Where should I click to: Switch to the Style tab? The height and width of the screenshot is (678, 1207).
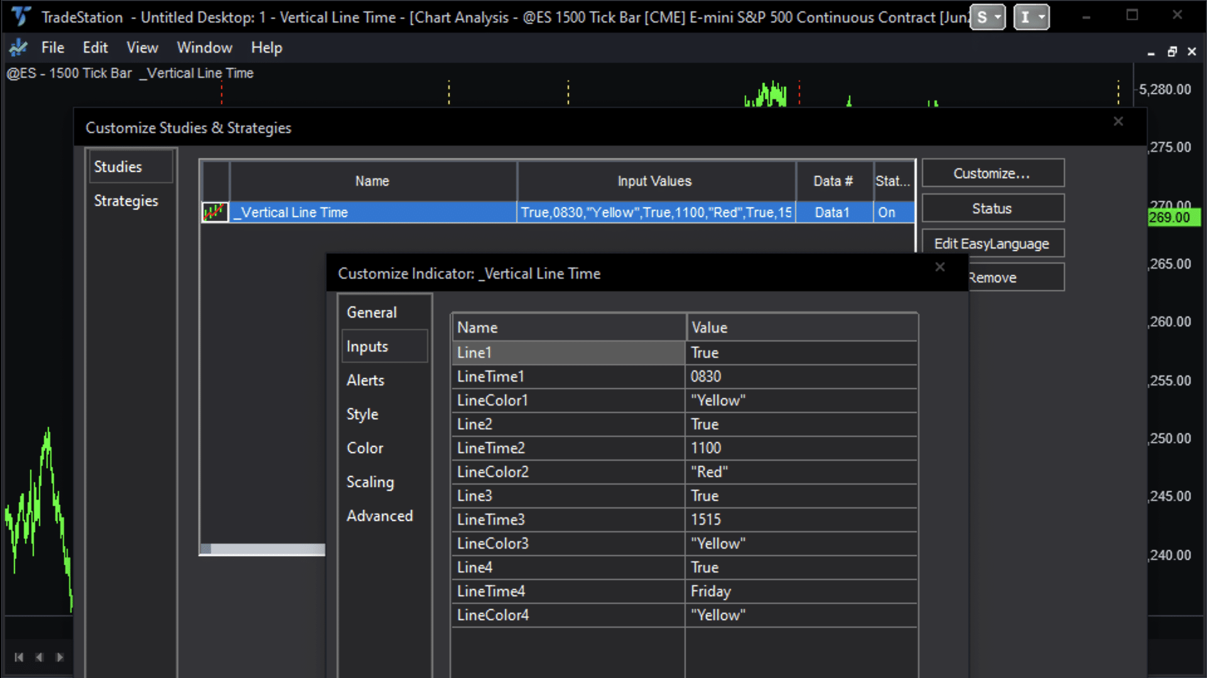(x=362, y=414)
